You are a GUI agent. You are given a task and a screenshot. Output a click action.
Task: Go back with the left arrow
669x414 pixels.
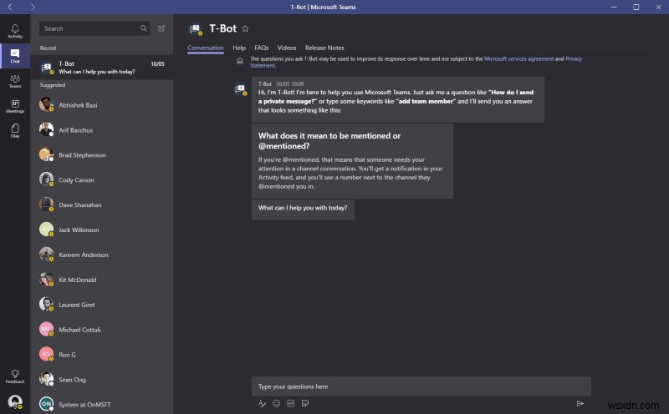[x=10, y=7]
